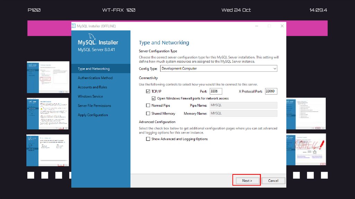
Task: Click the Port field showing 3306
Action: coord(216,91)
